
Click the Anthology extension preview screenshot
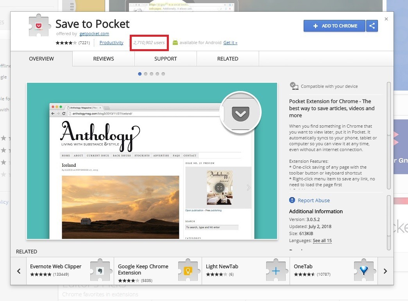[x=152, y=161]
